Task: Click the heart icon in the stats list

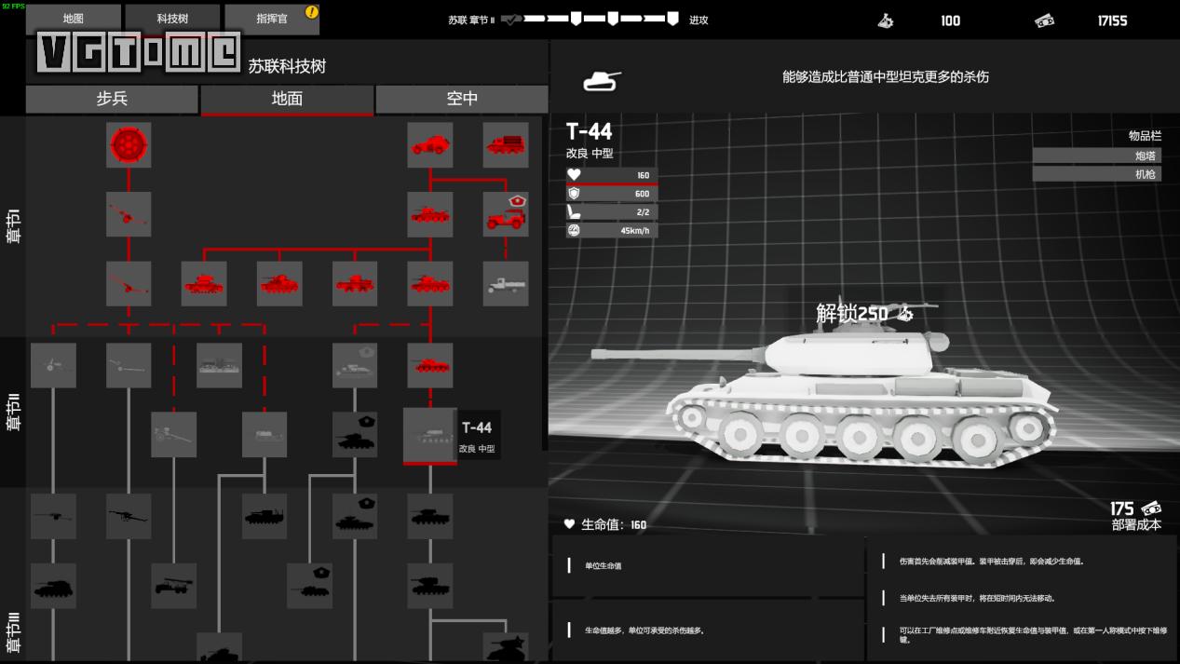Action: tap(574, 175)
